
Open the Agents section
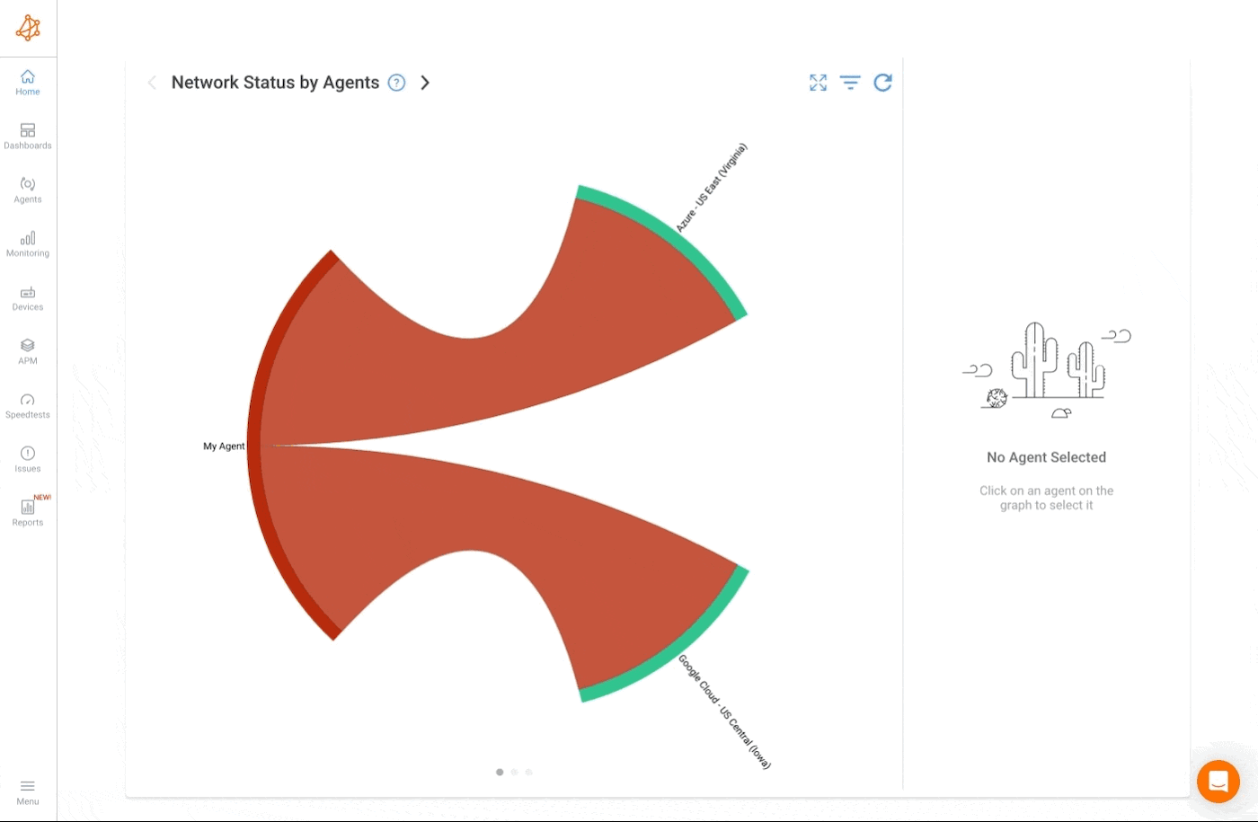(x=27, y=190)
